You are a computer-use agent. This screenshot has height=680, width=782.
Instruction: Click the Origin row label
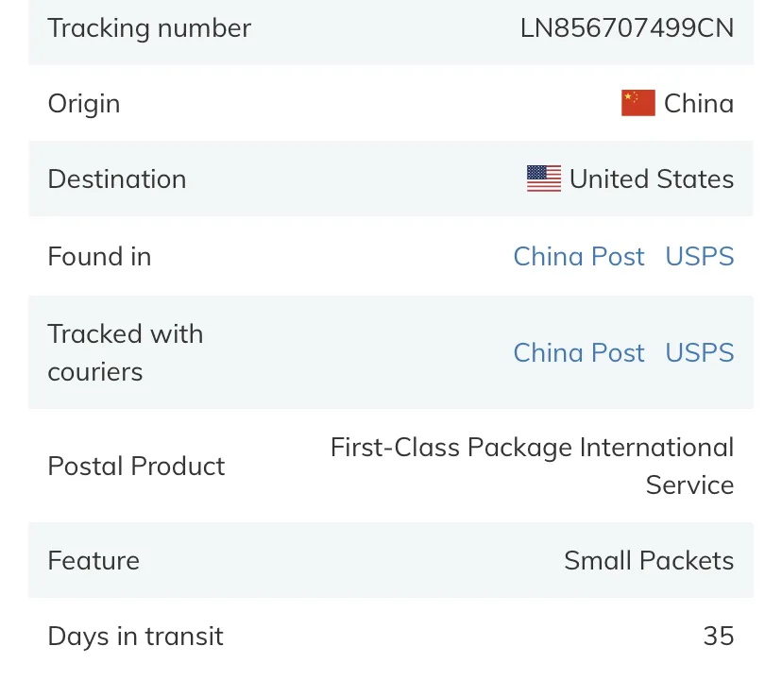84,104
